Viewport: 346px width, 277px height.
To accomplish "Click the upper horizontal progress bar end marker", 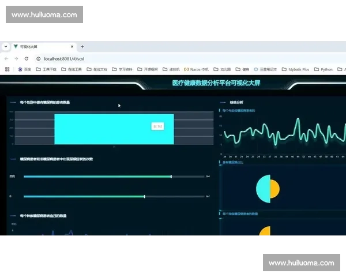I will tap(171, 177).
